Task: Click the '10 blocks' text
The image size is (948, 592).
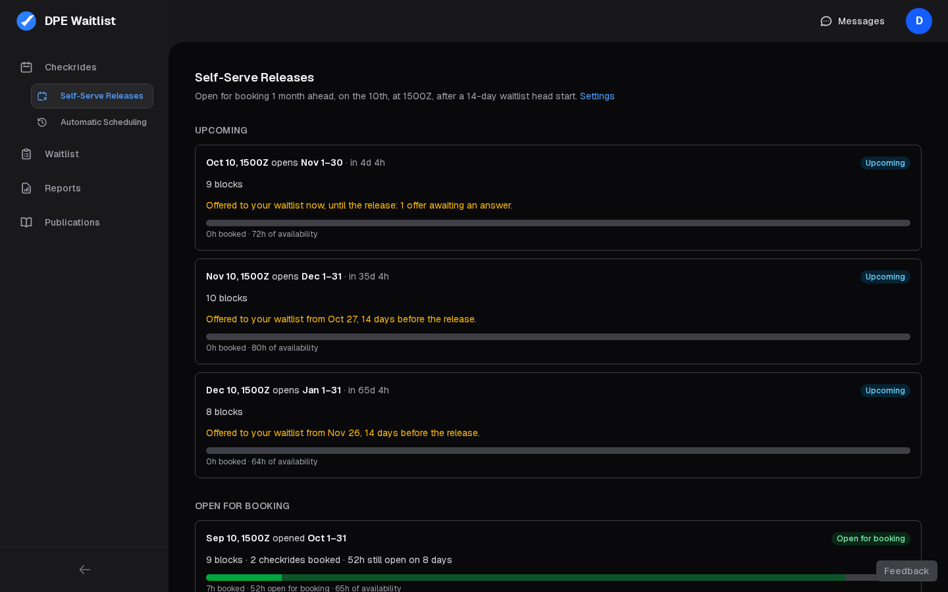Action: click(x=226, y=298)
